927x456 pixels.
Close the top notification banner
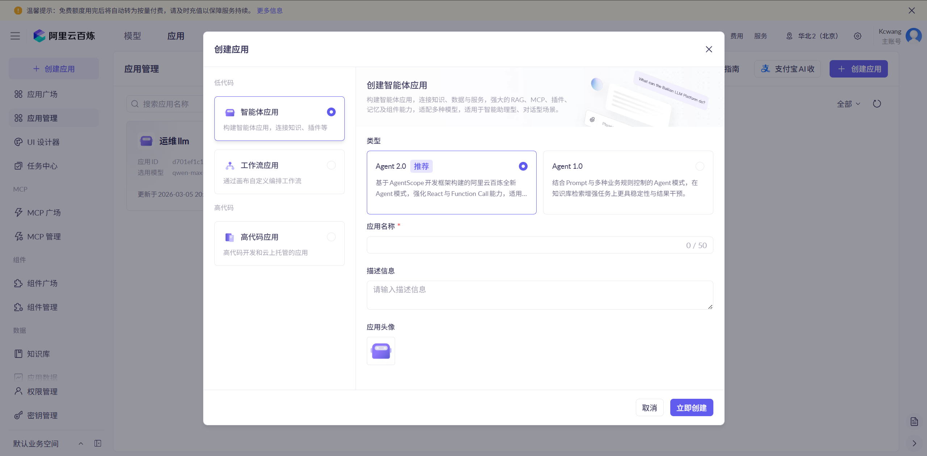pos(912,11)
